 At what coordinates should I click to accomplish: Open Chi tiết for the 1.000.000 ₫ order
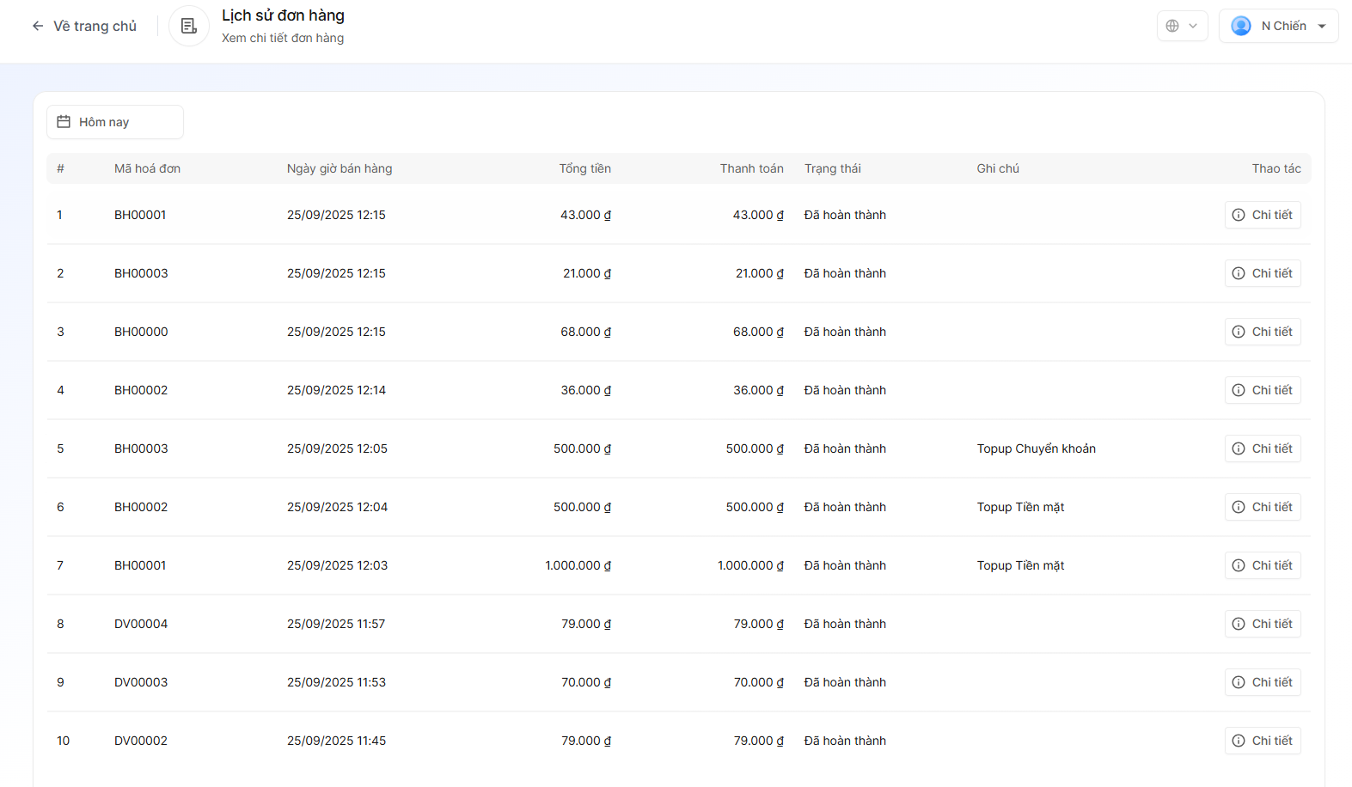click(x=1263, y=565)
